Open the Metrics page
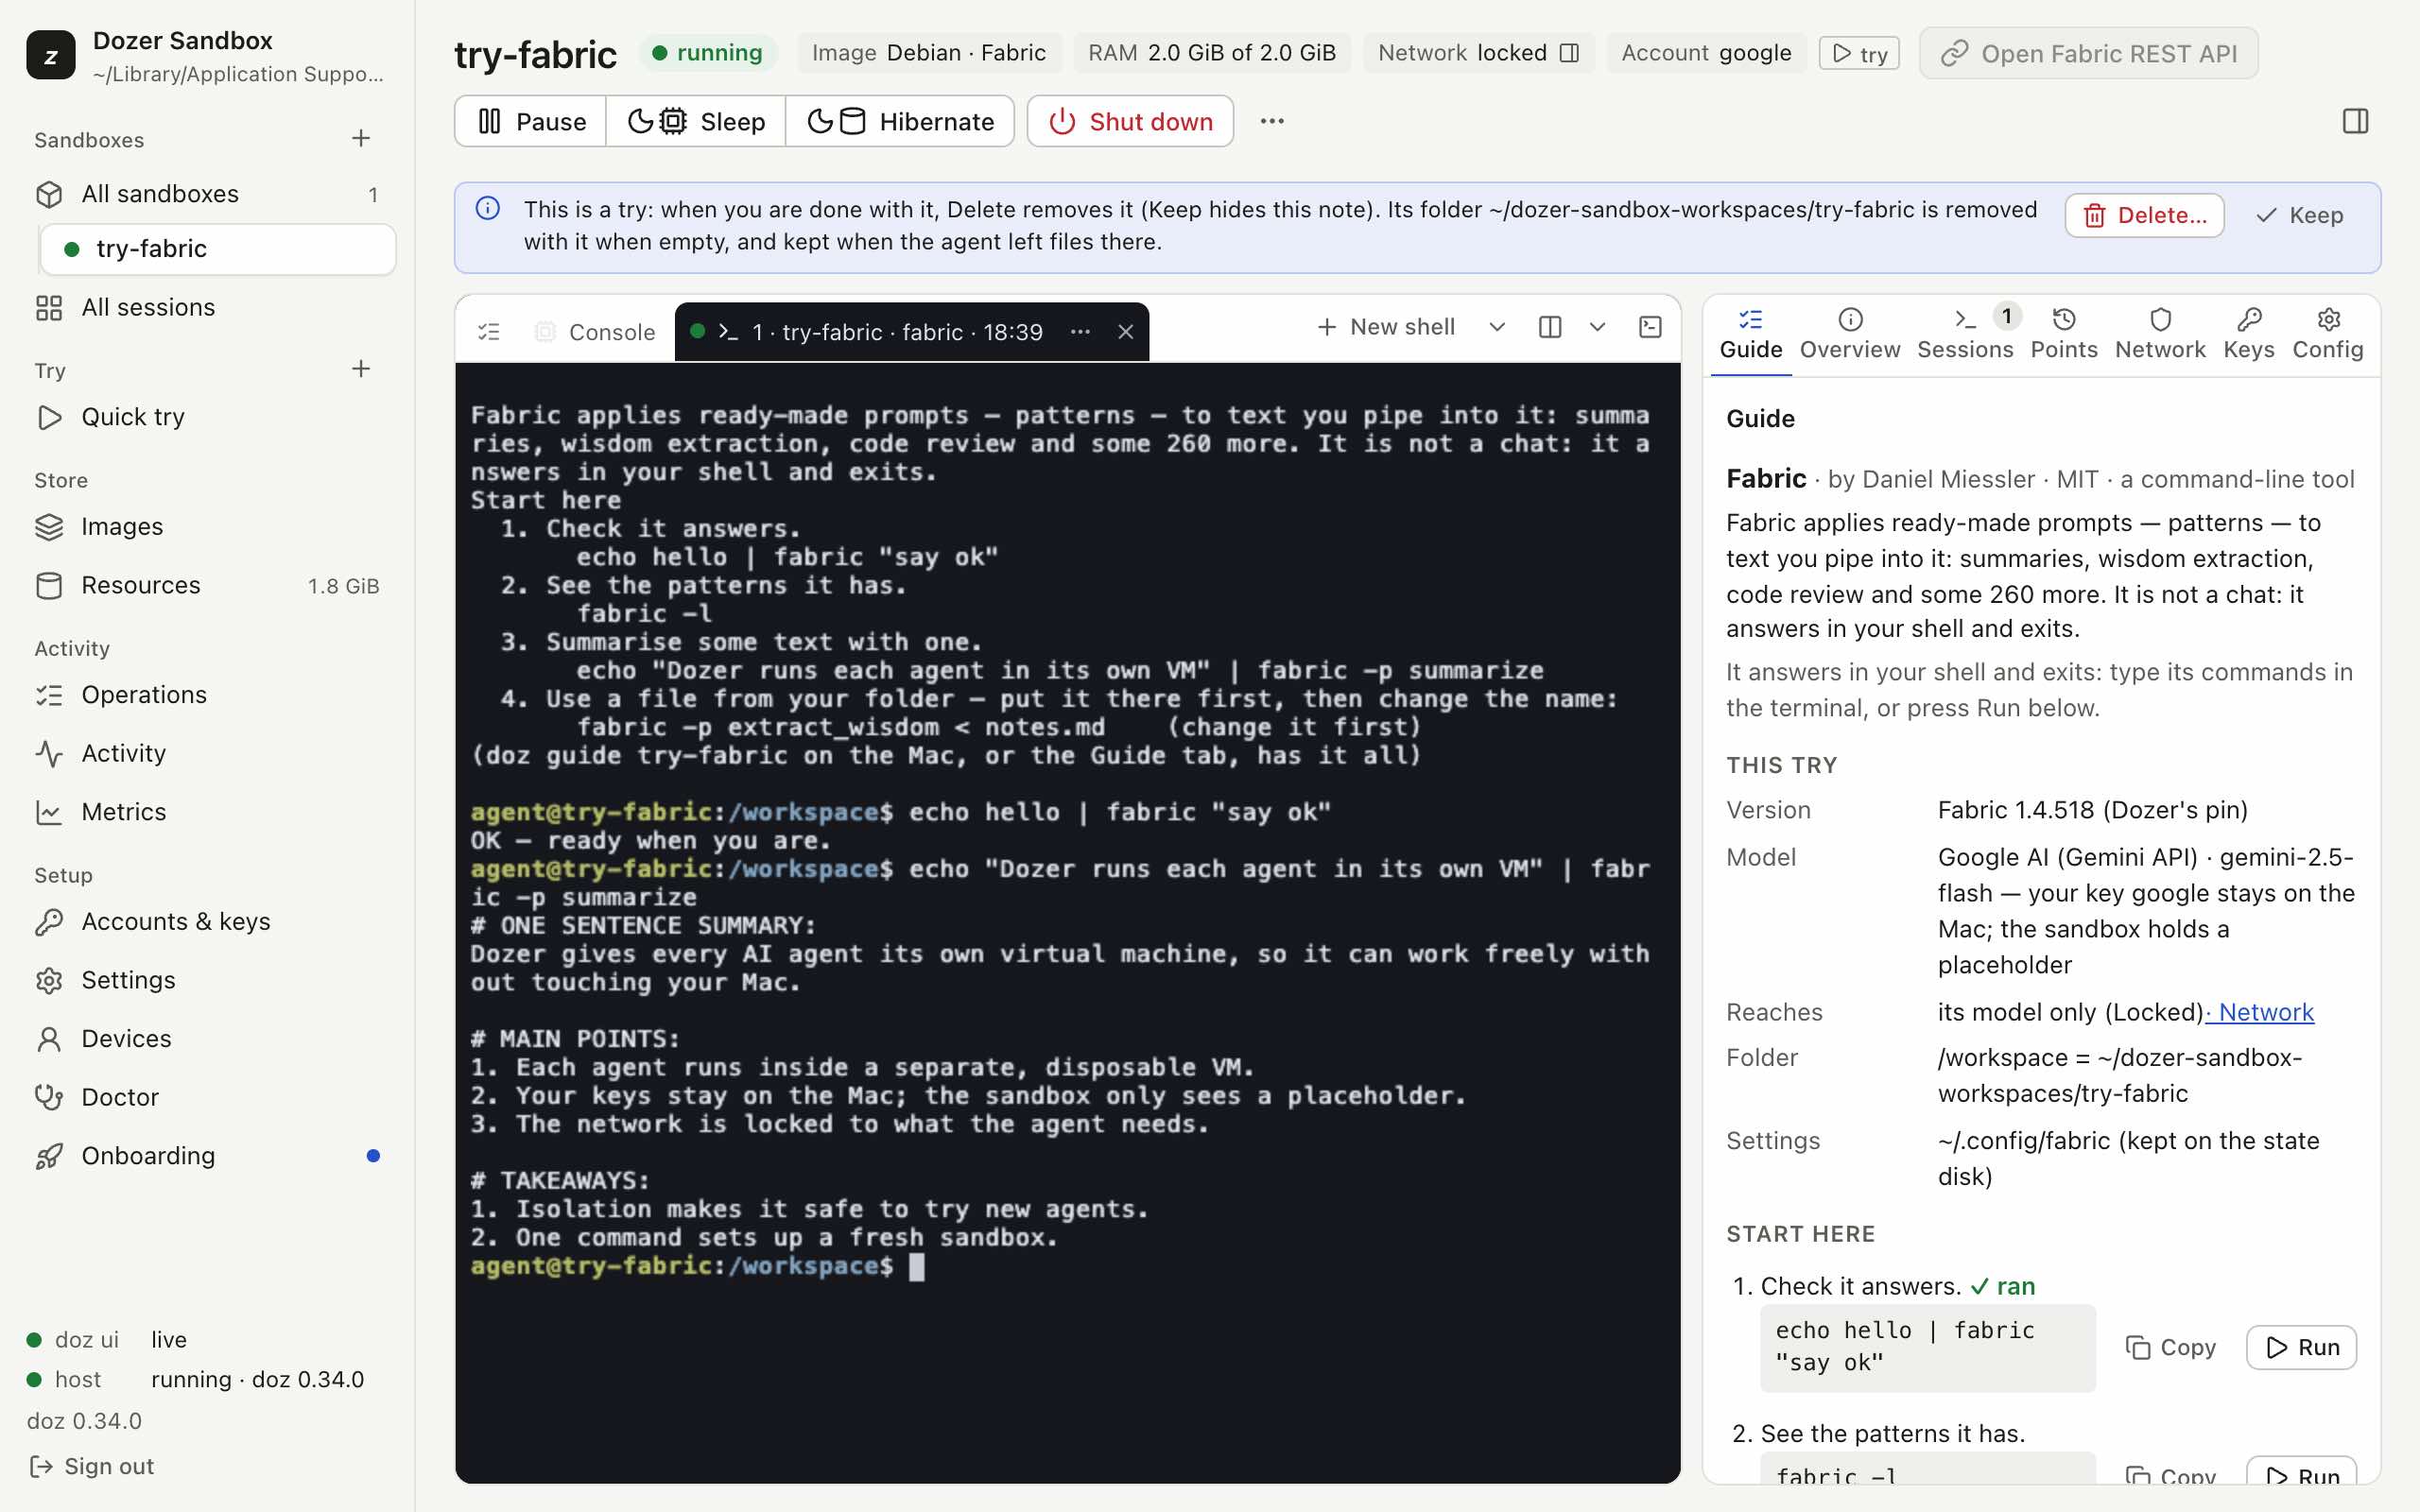2420x1512 pixels. [x=208, y=812]
